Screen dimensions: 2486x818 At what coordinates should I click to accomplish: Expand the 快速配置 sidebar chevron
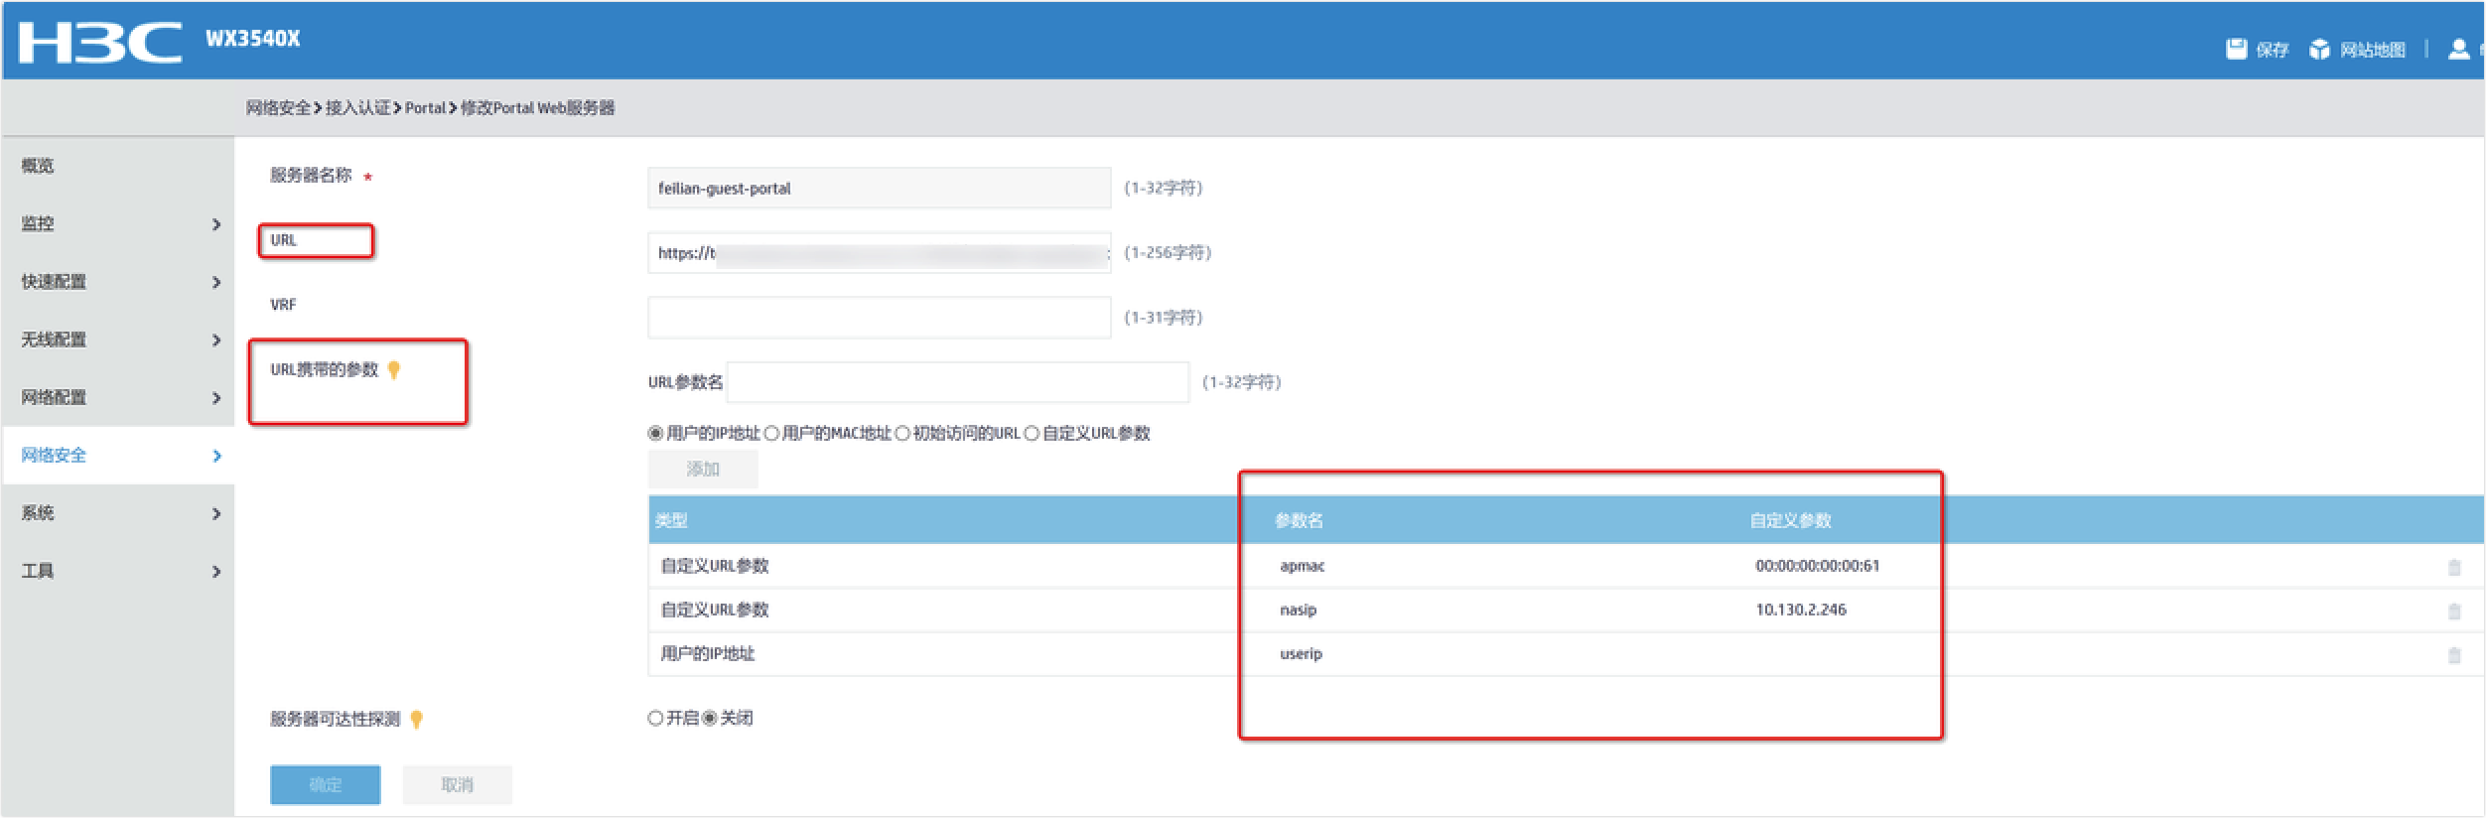pyautogui.click(x=216, y=282)
